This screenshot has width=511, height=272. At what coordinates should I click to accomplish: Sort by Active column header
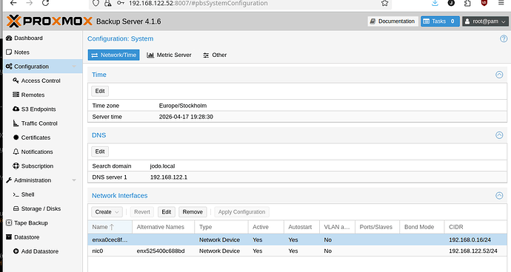coord(266,227)
